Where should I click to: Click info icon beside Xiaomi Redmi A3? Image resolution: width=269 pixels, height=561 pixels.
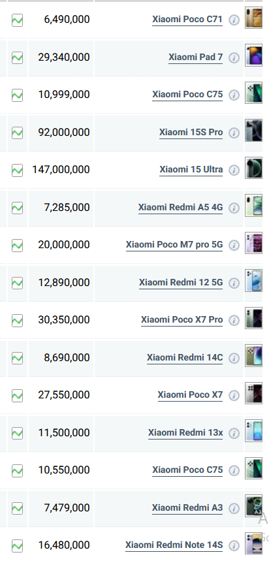point(234,508)
